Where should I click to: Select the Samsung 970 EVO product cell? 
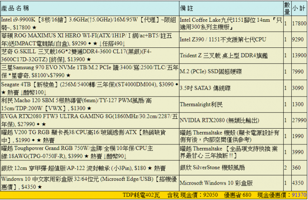90,71
